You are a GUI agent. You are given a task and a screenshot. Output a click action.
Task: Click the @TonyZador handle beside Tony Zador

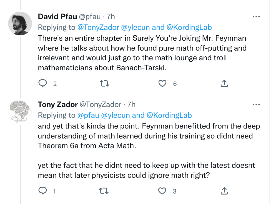coord(101,104)
